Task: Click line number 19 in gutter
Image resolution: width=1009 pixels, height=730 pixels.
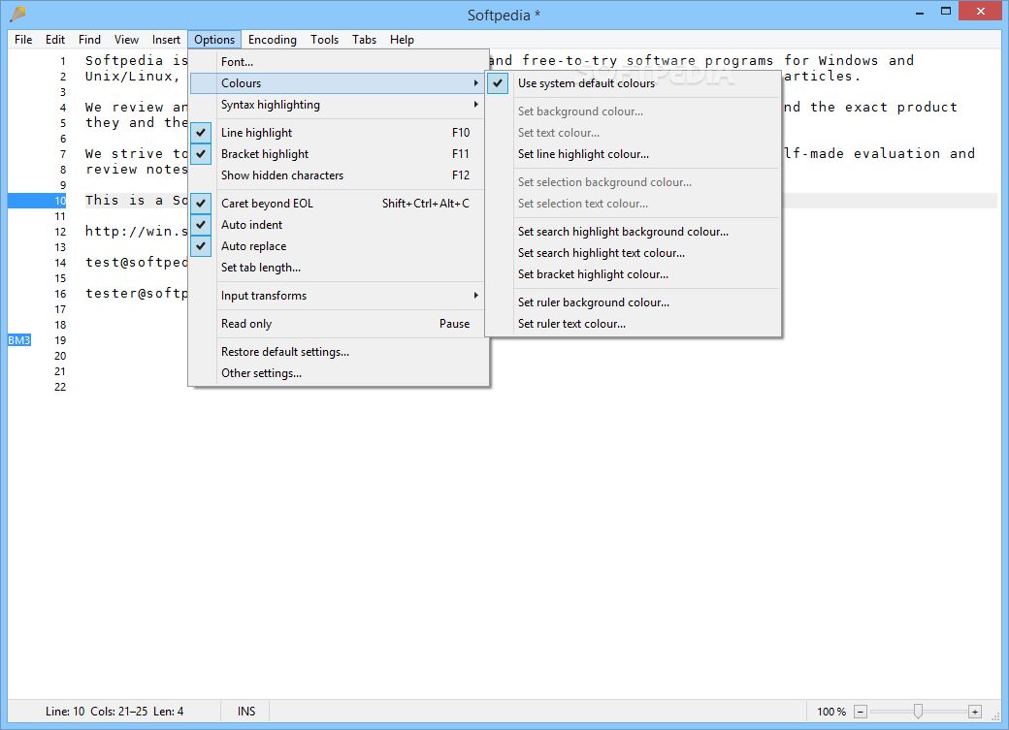Action: point(60,340)
